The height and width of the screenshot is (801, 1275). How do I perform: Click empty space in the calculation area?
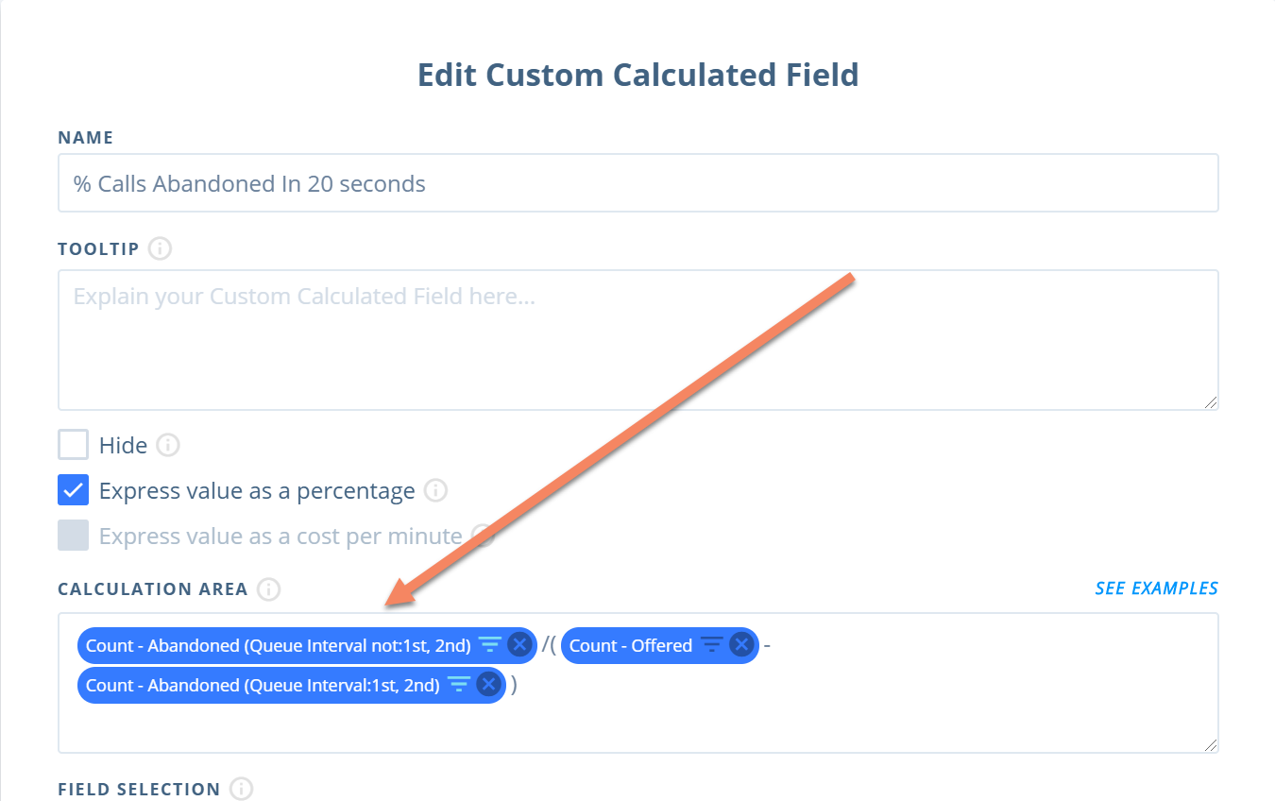pyautogui.click(x=638, y=727)
